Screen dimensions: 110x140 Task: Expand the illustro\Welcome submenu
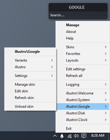click(83, 93)
